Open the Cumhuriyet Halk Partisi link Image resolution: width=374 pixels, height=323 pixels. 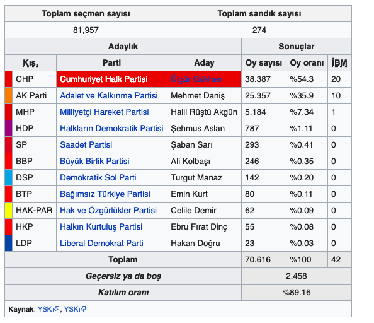coord(104,79)
